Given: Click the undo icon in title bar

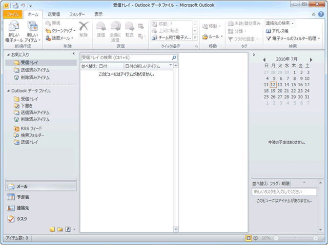Looking at the screenshot, I should click(23, 5).
